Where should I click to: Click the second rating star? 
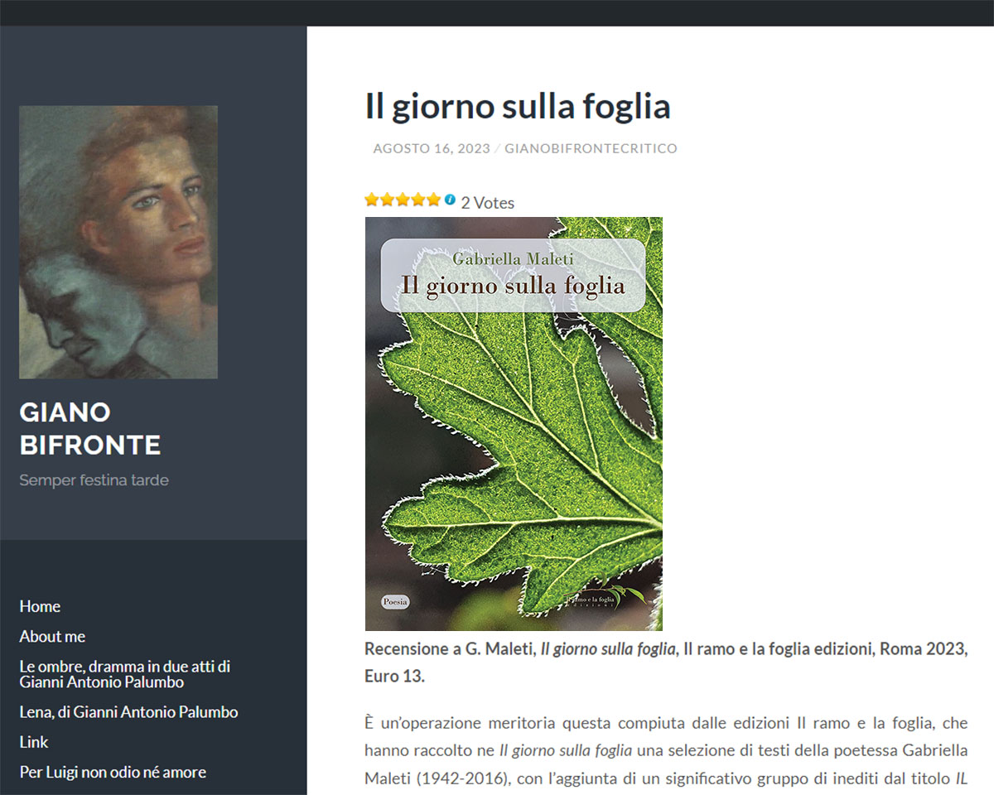[x=387, y=199]
